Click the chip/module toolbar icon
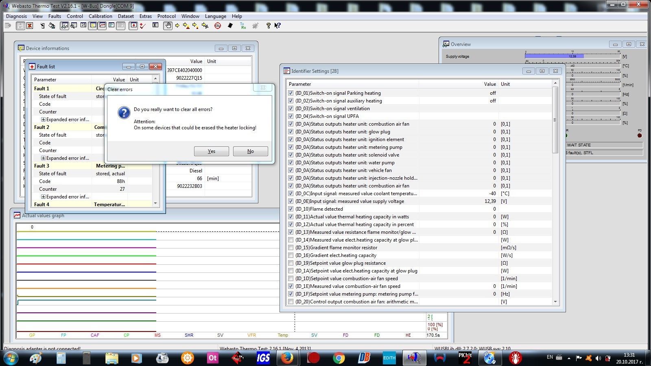The height and width of the screenshot is (366, 651). [x=230, y=26]
